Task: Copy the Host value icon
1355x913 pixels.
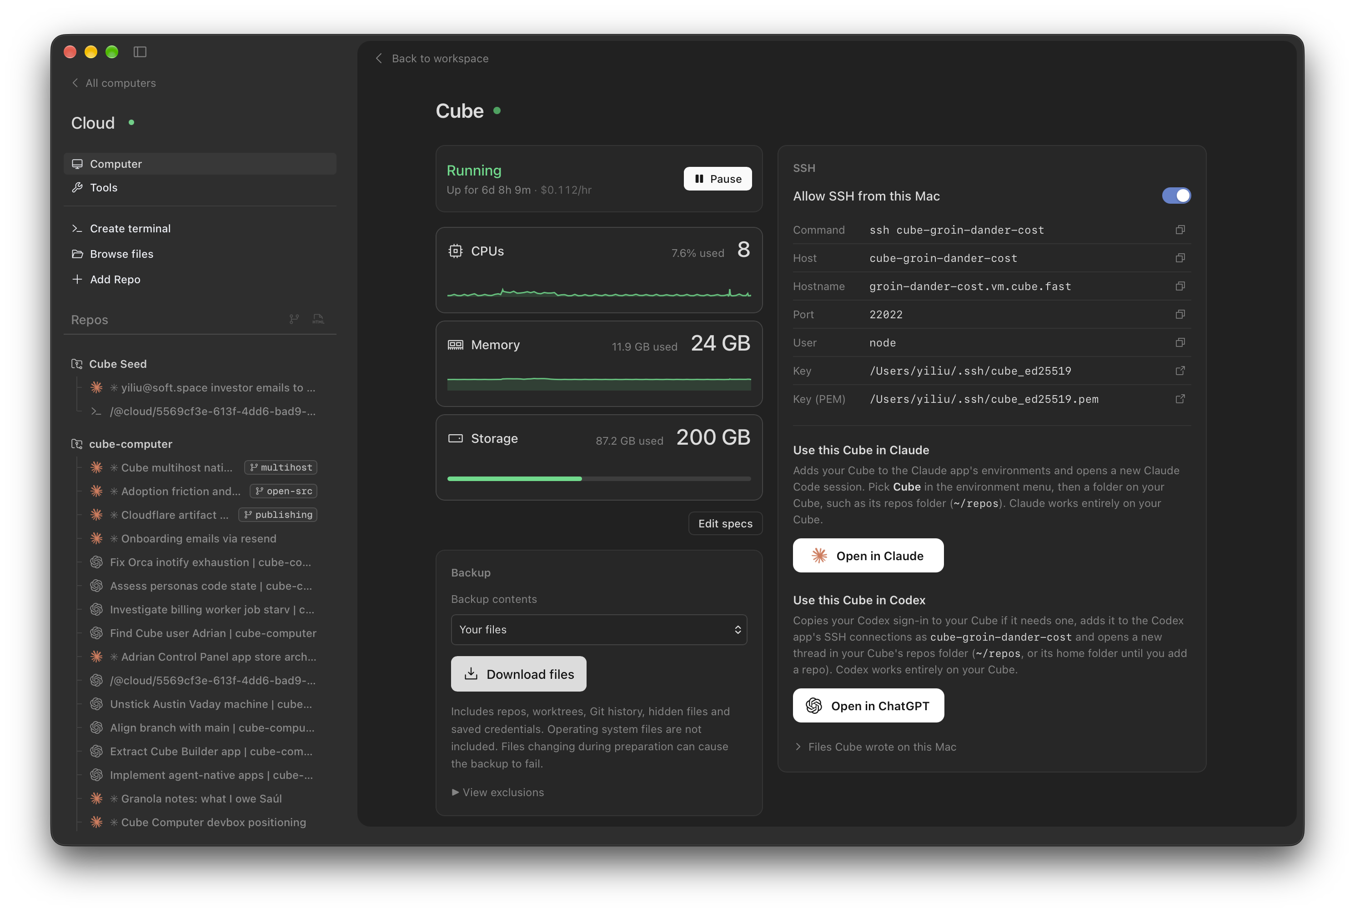Action: 1180,258
